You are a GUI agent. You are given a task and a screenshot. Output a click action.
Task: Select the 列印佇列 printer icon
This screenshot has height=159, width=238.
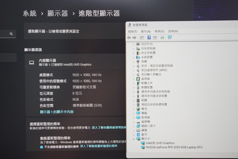(x=138, y=44)
